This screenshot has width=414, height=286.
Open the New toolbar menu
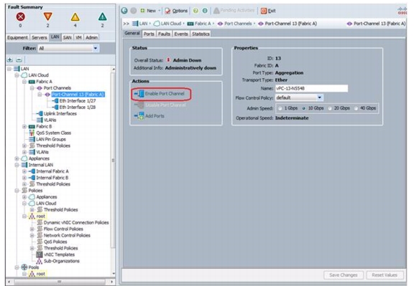(x=150, y=11)
